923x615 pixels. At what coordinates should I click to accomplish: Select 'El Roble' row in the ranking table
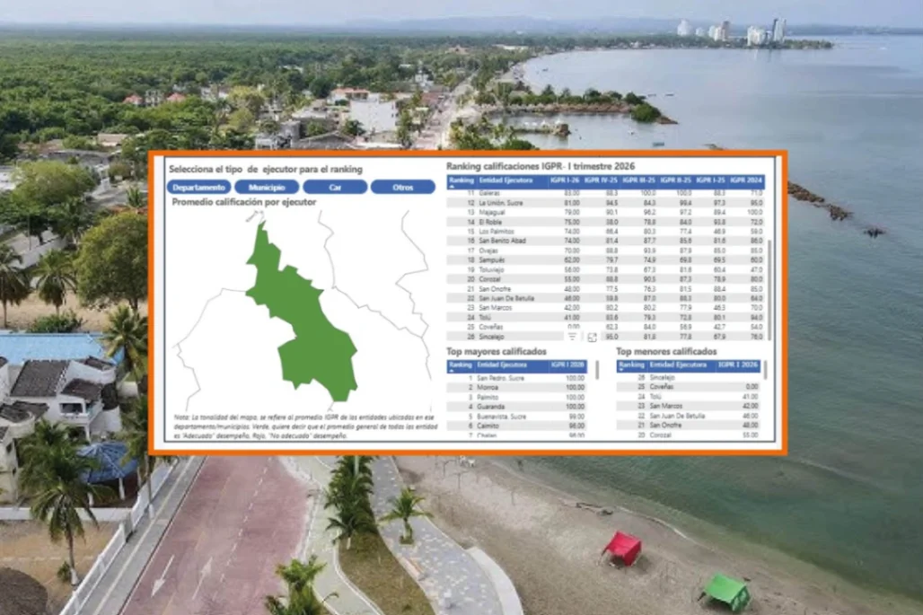click(x=606, y=223)
